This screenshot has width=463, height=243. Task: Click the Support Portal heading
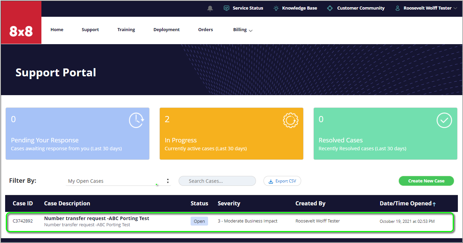coord(56,73)
